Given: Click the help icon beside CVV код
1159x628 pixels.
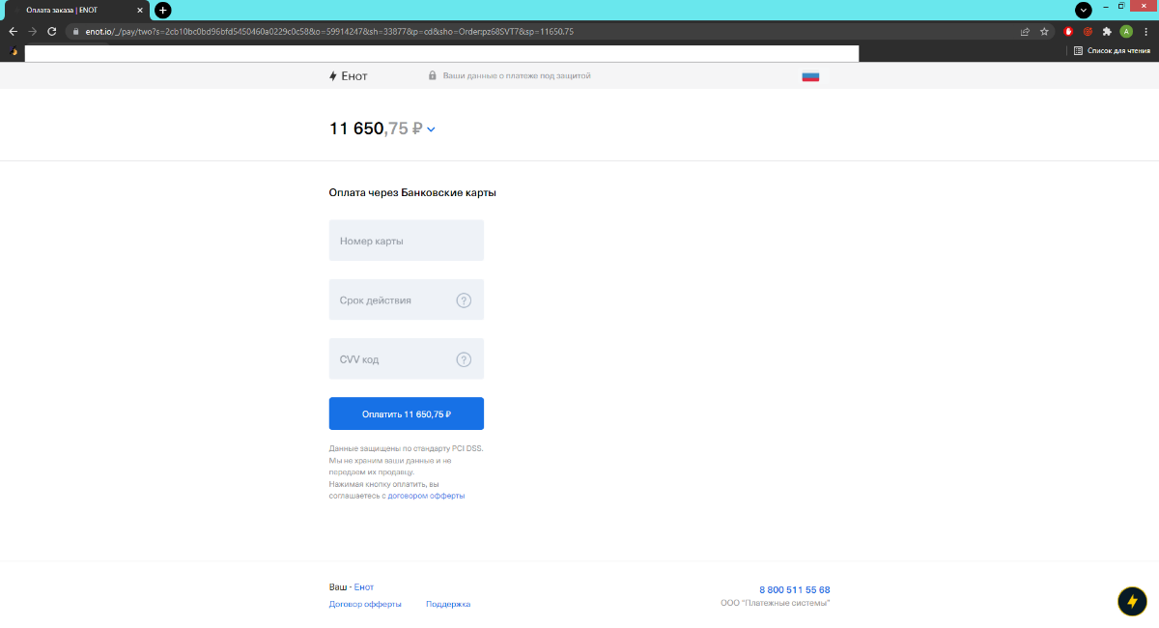Looking at the screenshot, I should coord(464,359).
